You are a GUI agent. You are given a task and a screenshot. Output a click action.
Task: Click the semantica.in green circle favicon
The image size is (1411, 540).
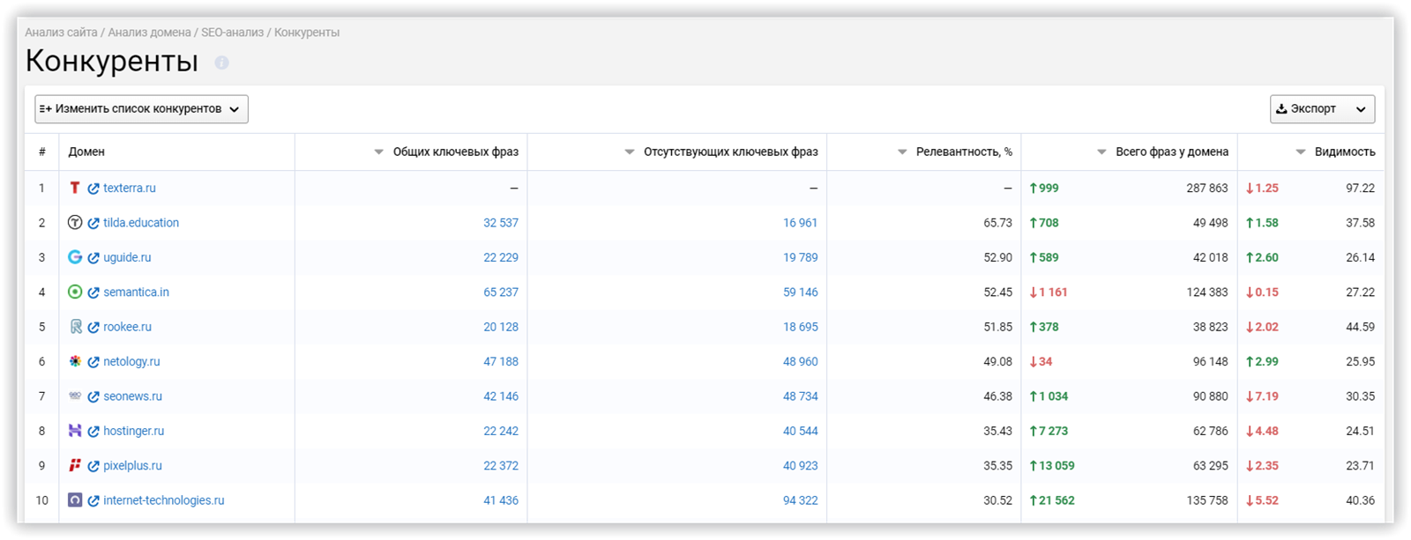[75, 292]
